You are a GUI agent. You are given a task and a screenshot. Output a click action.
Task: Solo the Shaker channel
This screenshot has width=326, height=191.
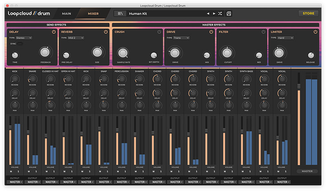click(x=143, y=171)
